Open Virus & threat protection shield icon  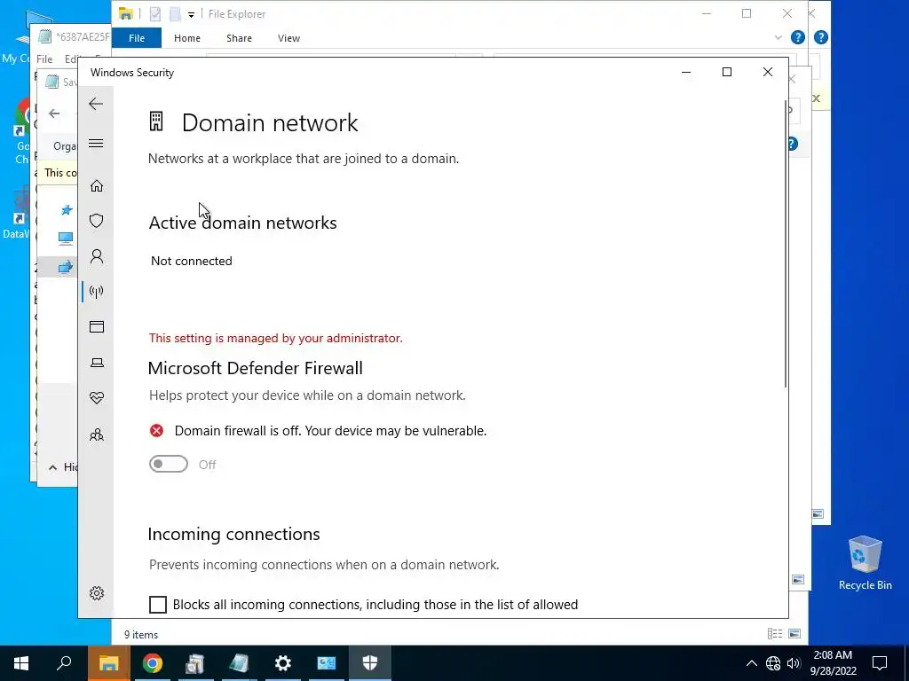click(96, 221)
